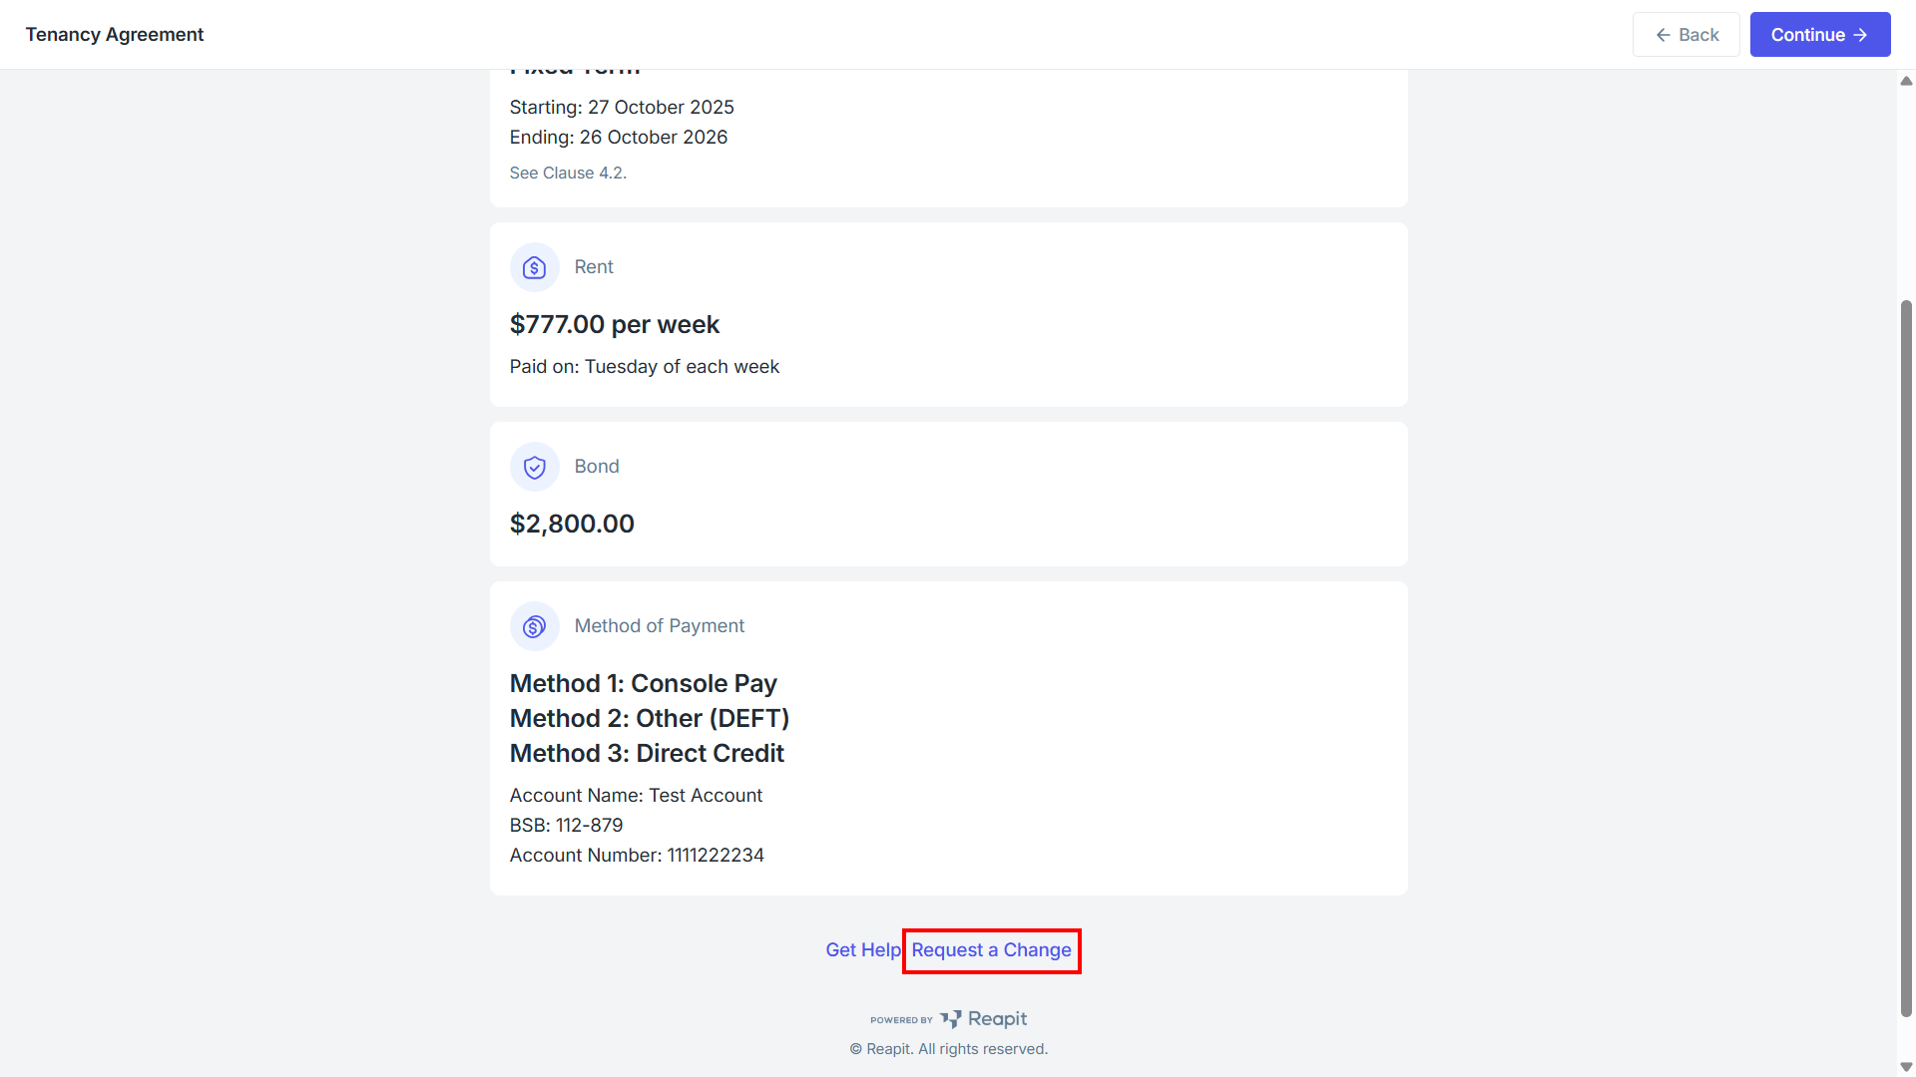Click the Method of Payment coin icon
Viewport: 1916px width, 1077px height.
coord(535,626)
